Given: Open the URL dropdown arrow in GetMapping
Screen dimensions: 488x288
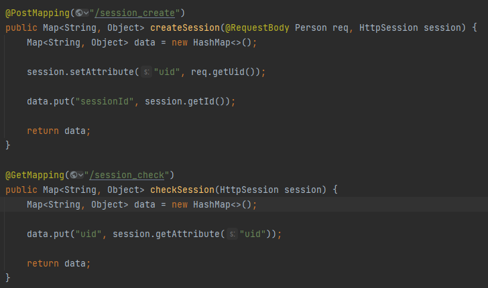Looking at the screenshot, I should tap(81, 175).
